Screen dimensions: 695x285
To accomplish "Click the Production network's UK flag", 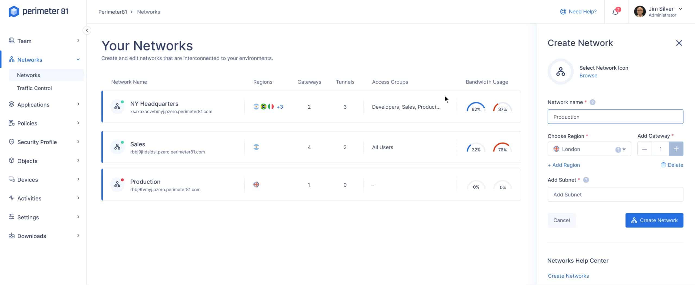I will click(x=256, y=185).
